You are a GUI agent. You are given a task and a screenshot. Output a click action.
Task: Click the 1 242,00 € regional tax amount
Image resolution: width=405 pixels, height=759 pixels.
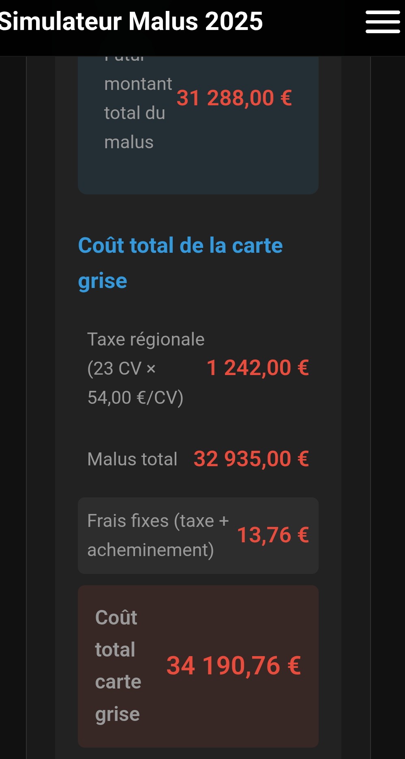click(257, 368)
